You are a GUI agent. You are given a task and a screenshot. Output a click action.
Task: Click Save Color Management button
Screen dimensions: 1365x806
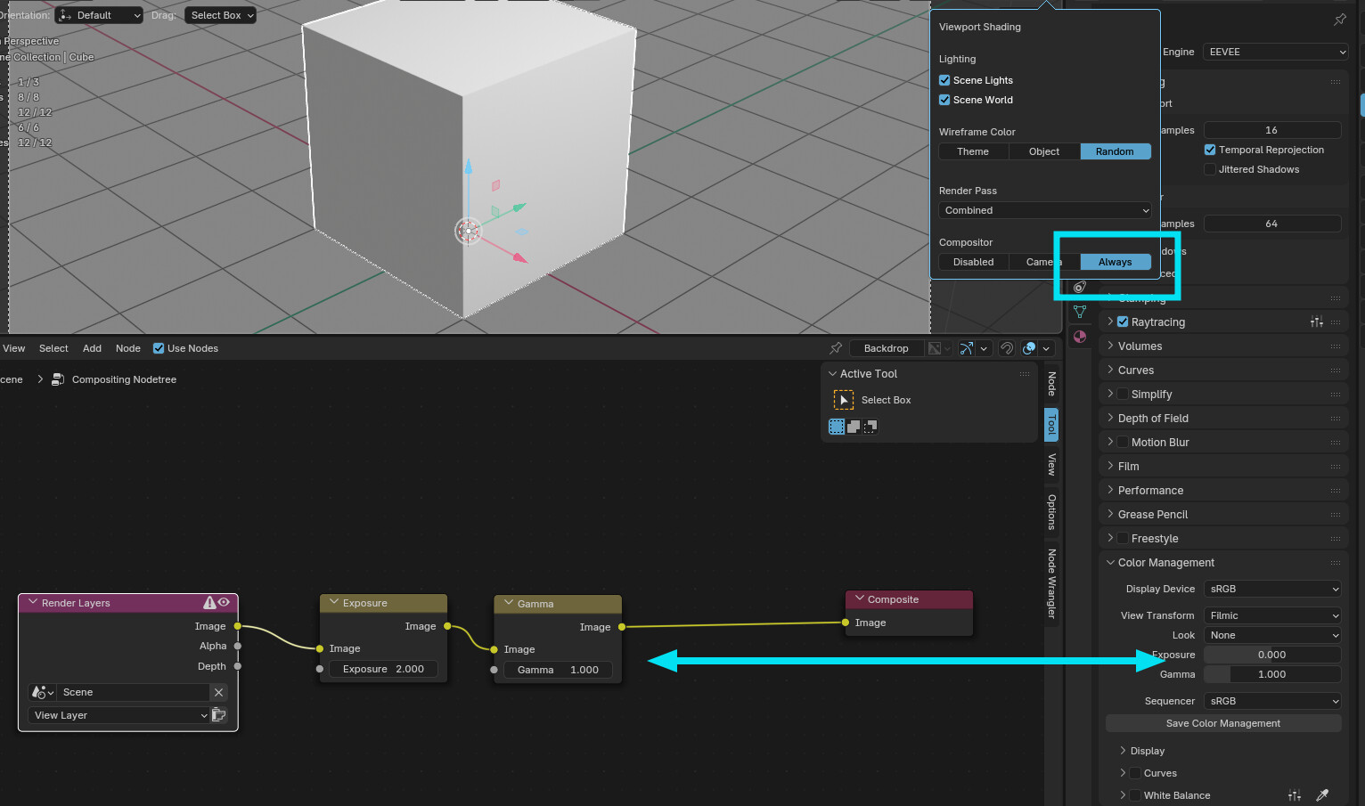1223,723
